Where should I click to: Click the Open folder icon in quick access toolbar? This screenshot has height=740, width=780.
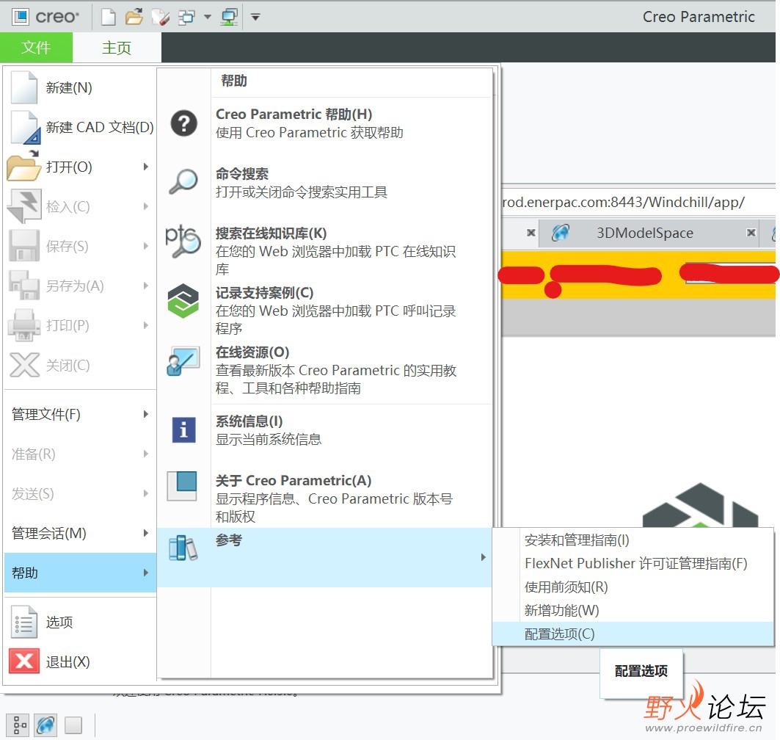(x=134, y=17)
